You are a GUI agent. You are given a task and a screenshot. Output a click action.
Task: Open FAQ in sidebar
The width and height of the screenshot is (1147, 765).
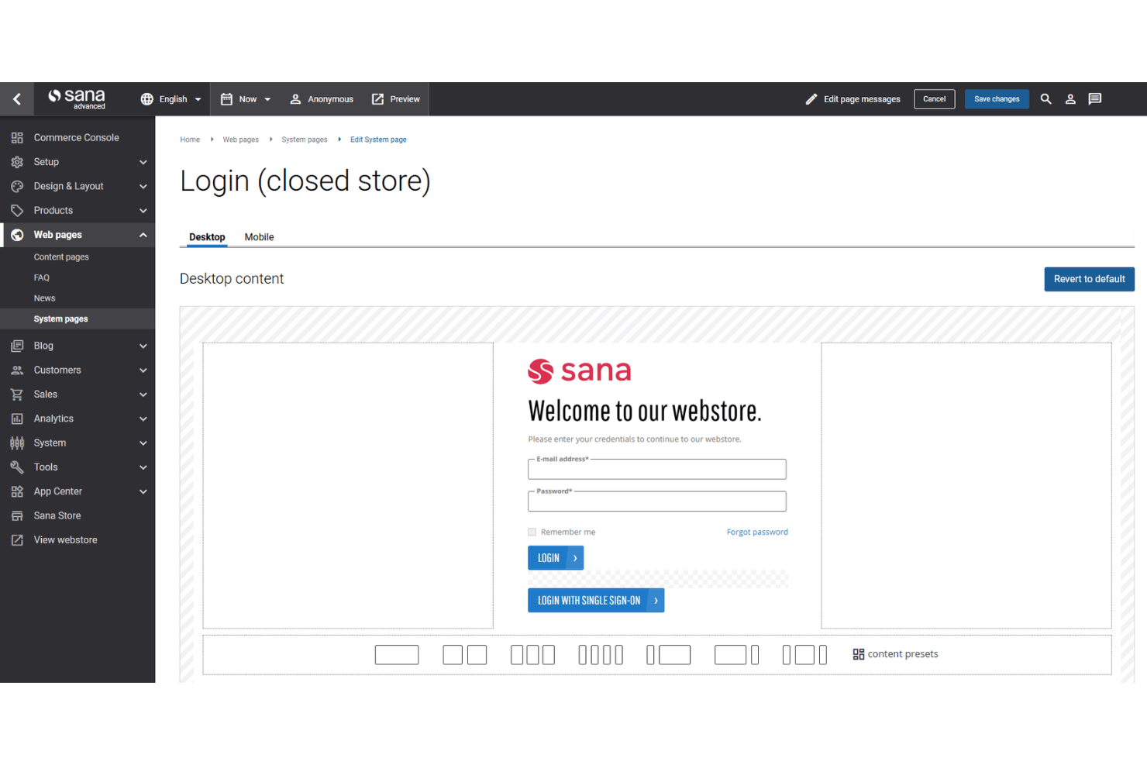click(x=42, y=277)
